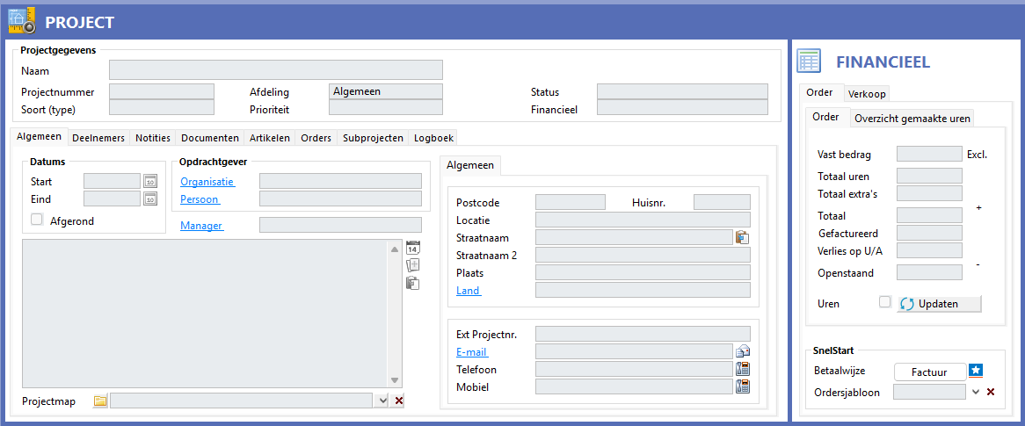
Task: Click the paste clipboard icon beside description box
Action: coord(412,283)
